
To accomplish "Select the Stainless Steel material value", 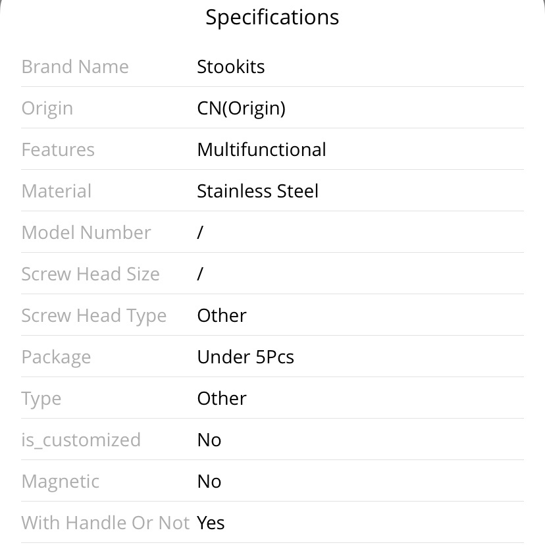I will click(x=257, y=191).
